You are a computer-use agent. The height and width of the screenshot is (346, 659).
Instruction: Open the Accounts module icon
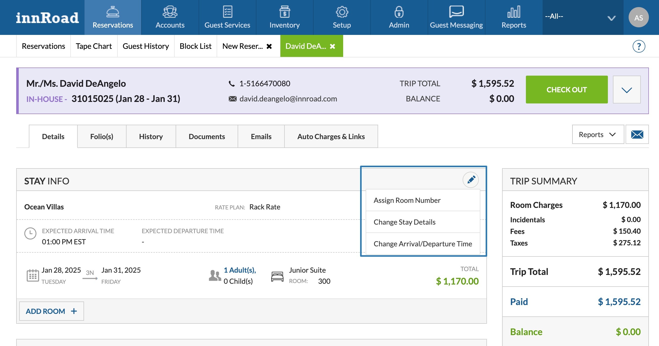coord(170,12)
